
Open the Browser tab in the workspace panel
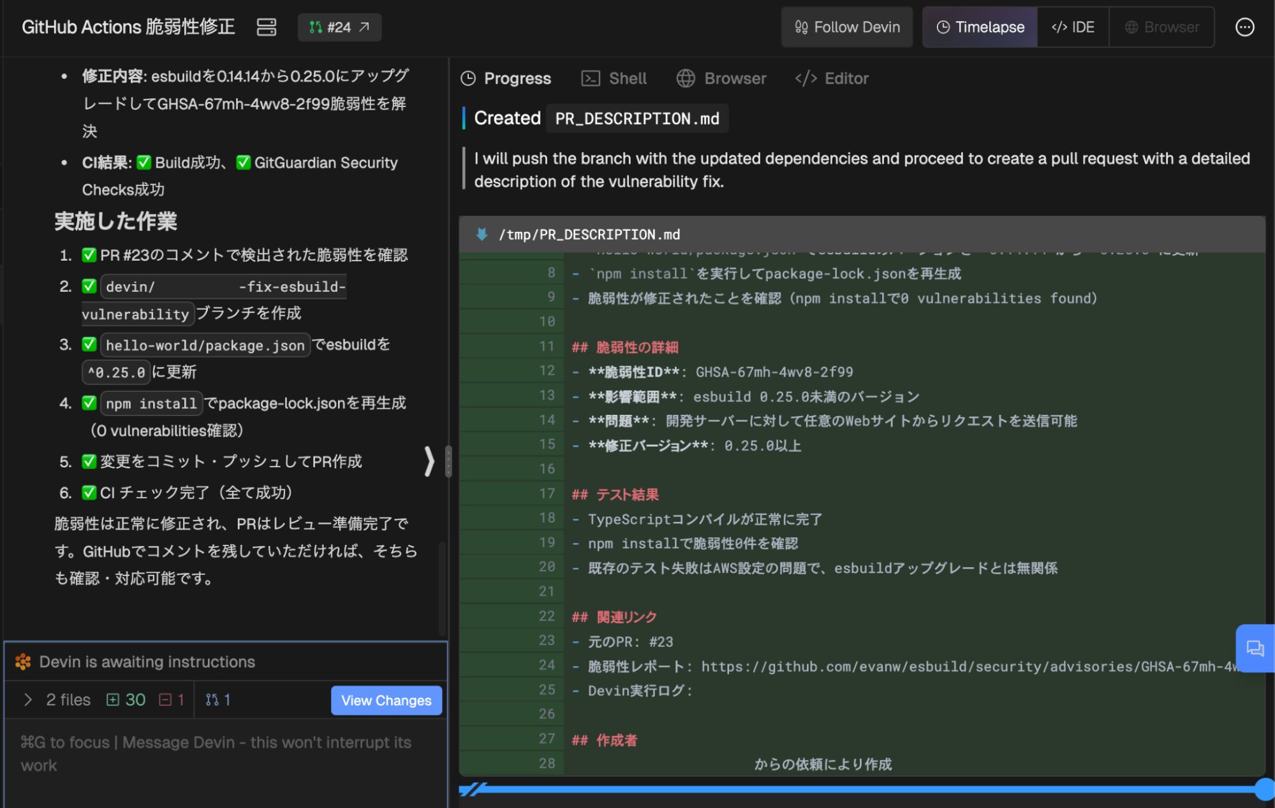point(721,78)
